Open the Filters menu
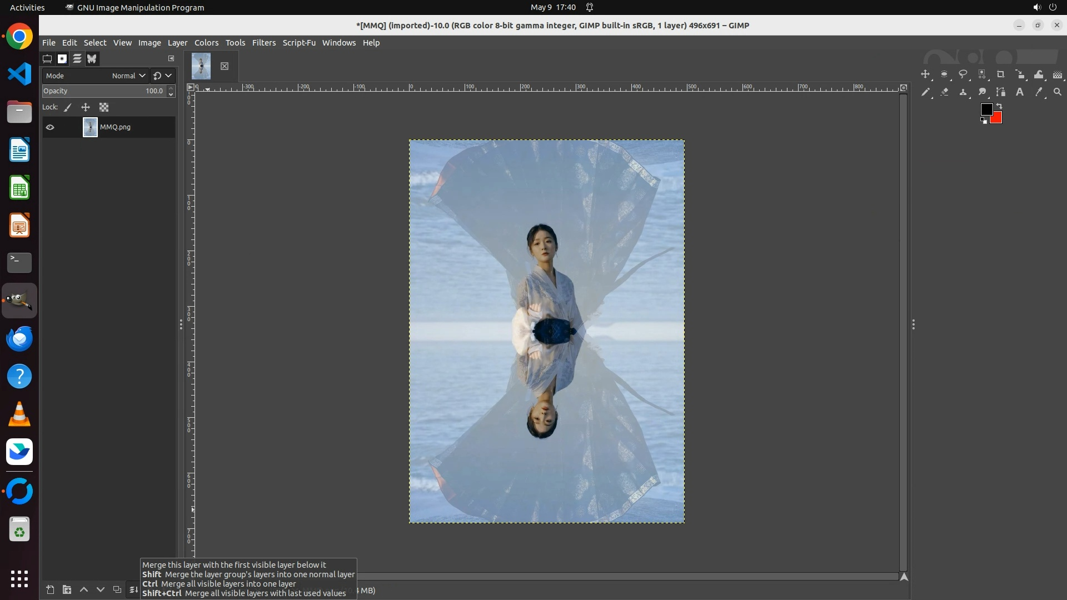The height and width of the screenshot is (600, 1067). (263, 43)
